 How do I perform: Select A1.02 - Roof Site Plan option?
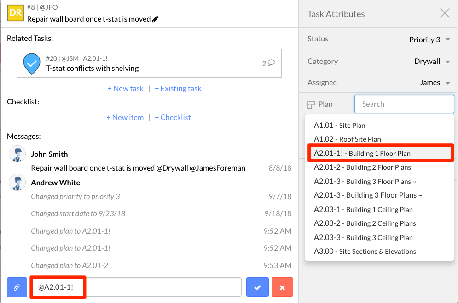click(347, 139)
